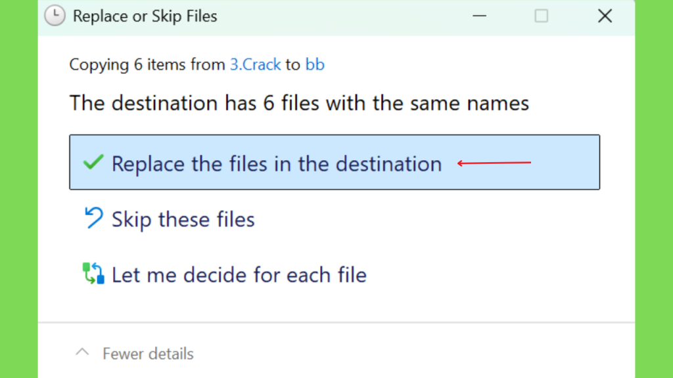Click the blue skip arrow icon
The height and width of the screenshot is (378, 673).
93,218
